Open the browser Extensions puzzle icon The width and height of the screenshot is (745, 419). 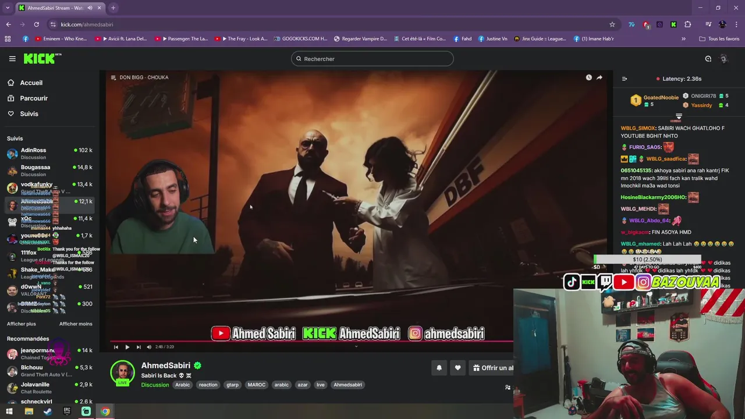[687, 24]
